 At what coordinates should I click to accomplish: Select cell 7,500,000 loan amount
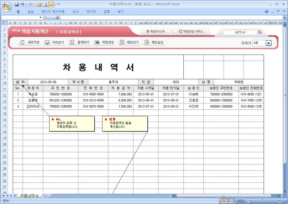[121, 106]
